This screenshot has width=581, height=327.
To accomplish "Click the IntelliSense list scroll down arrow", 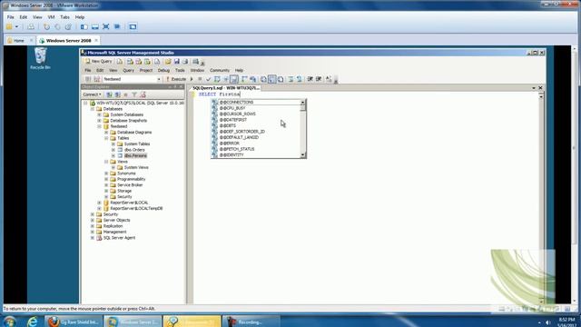I will pyautogui.click(x=303, y=155).
